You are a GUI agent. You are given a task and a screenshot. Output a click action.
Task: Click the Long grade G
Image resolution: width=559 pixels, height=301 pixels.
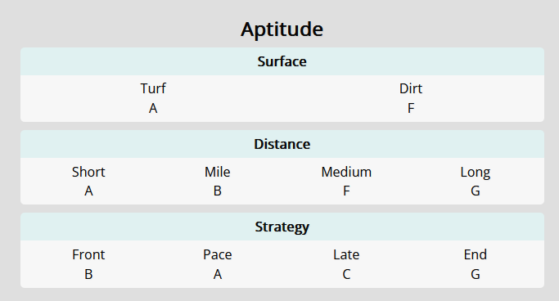click(476, 191)
